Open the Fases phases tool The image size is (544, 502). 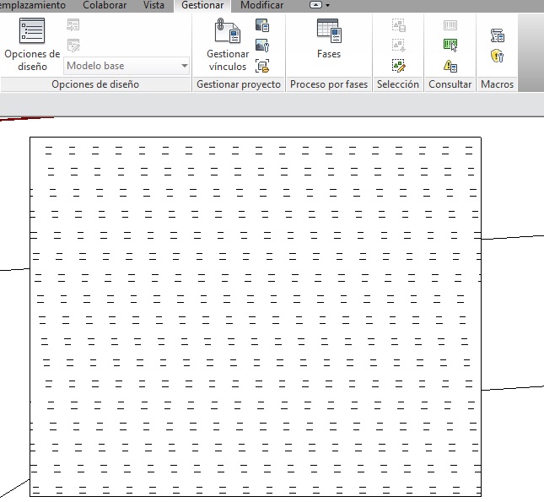pos(329,40)
